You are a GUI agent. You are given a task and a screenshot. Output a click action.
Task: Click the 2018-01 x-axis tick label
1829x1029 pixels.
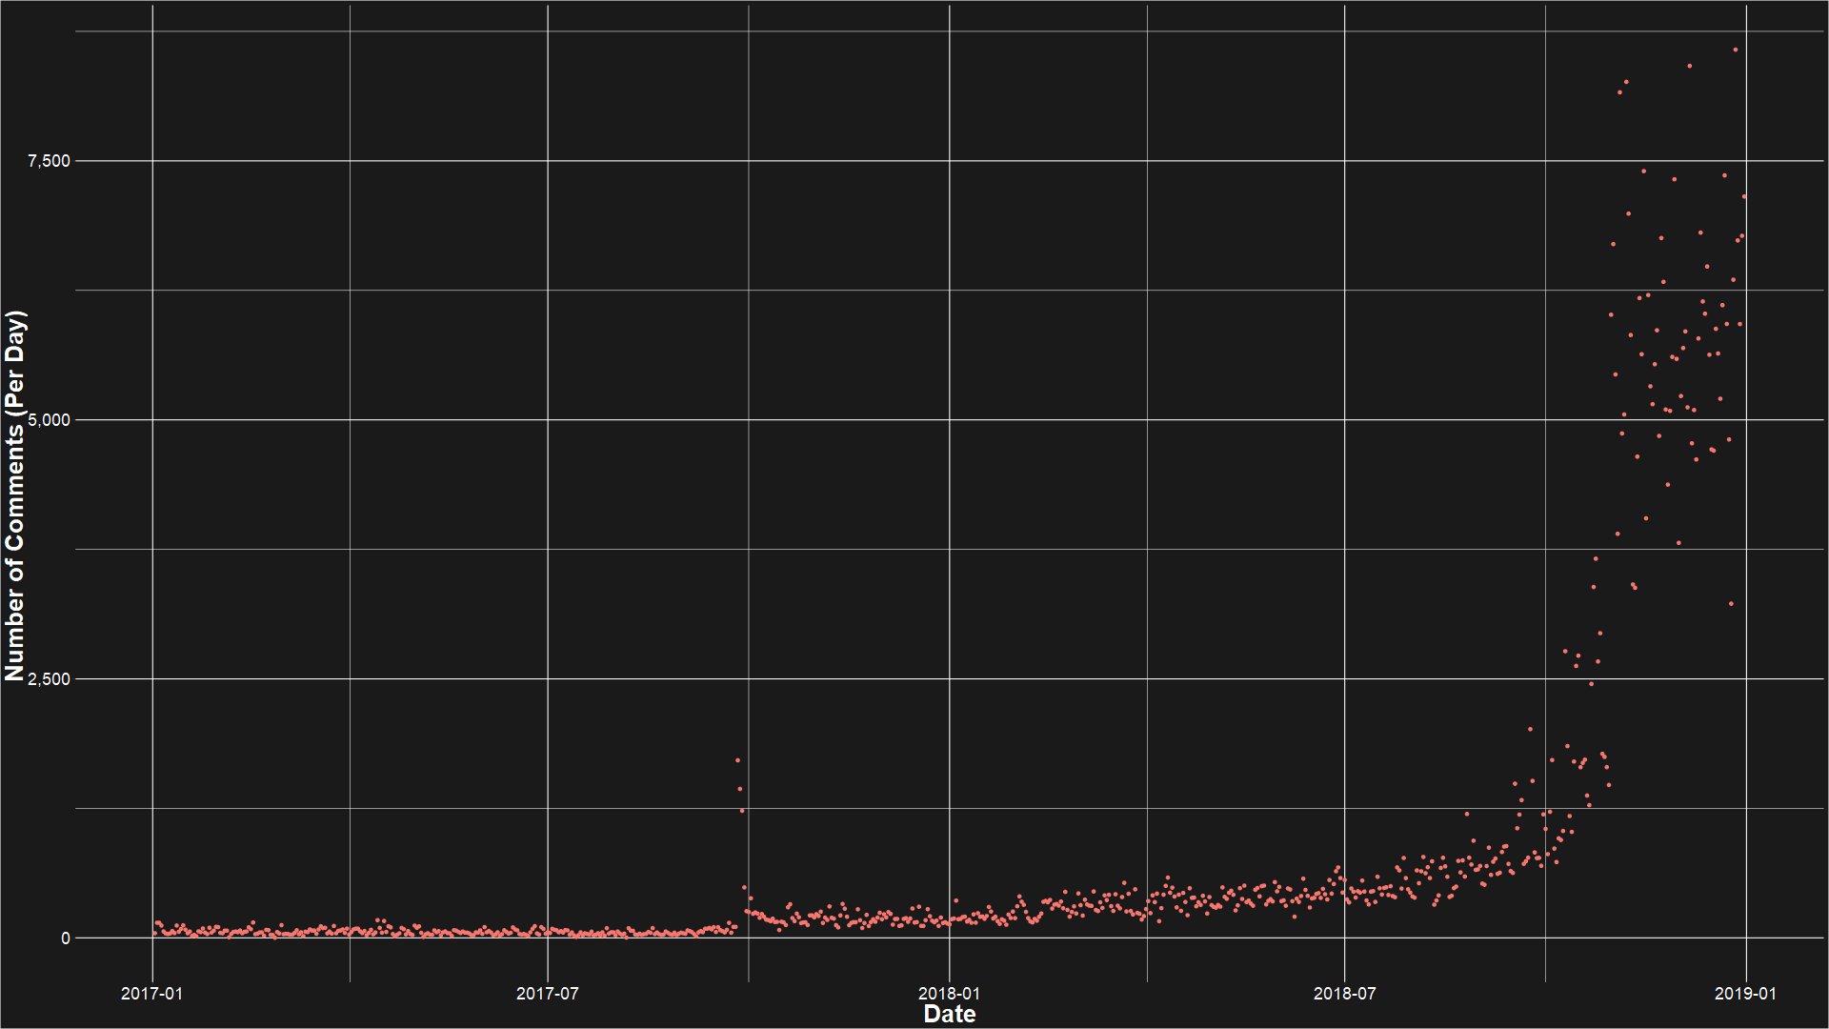[x=949, y=994]
